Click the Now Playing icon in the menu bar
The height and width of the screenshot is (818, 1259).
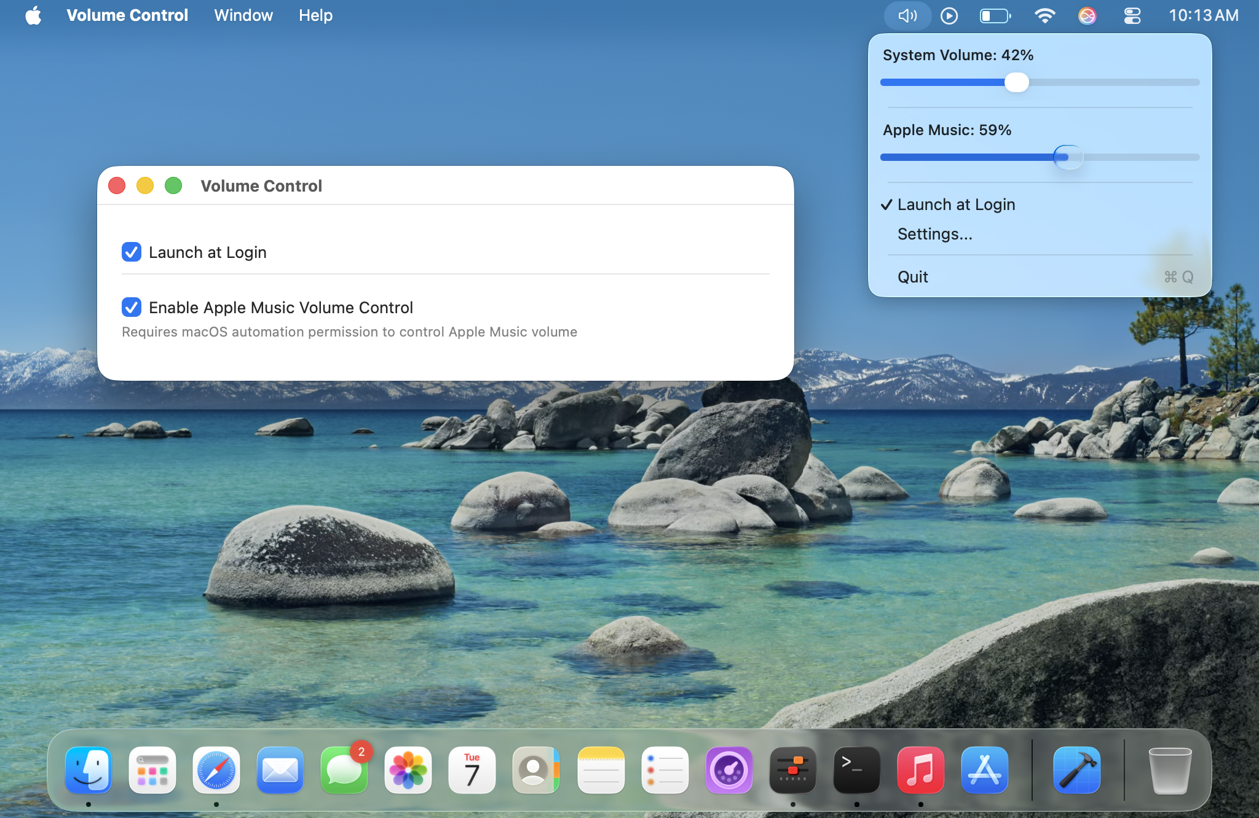(949, 15)
